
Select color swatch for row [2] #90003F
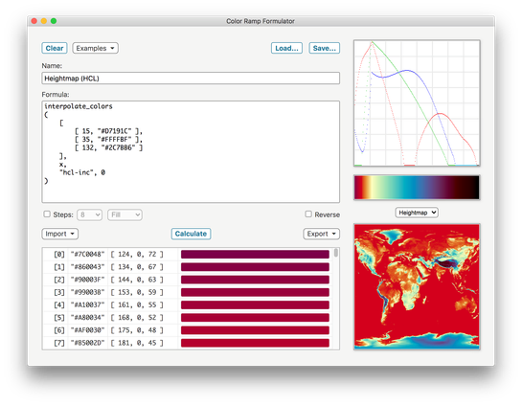[255, 280]
